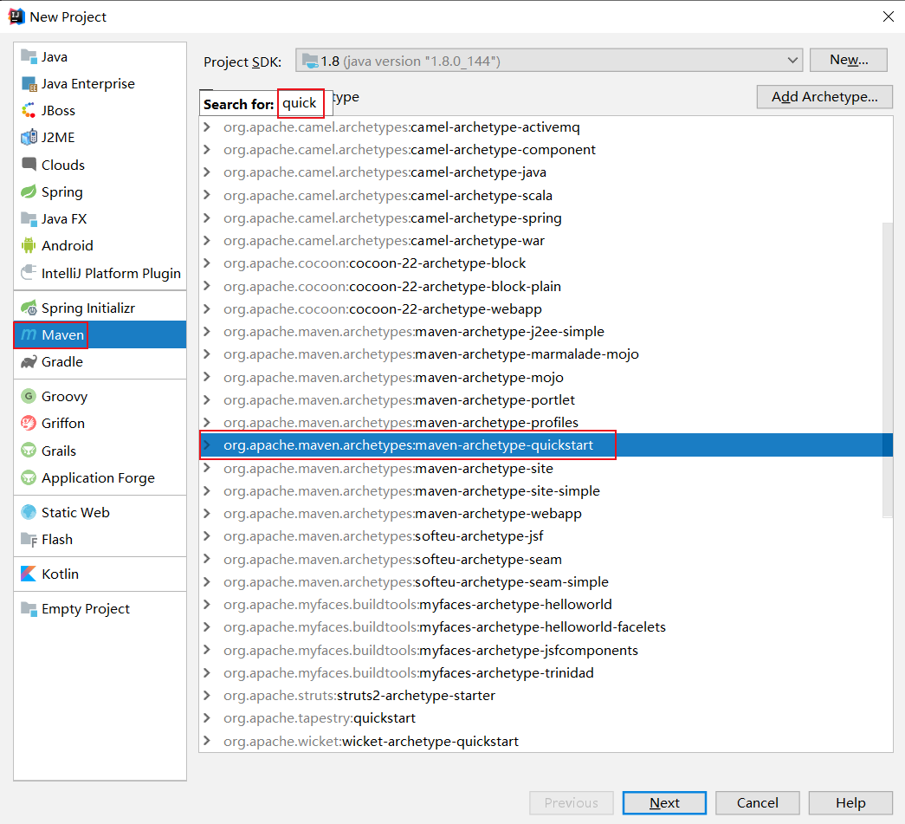Viewport: 905px width, 824px height.
Task: Click the Previous button
Action: (x=571, y=802)
